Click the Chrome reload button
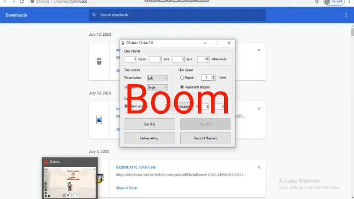Image resolution: width=354 pixels, height=199 pixels. coord(22,2)
